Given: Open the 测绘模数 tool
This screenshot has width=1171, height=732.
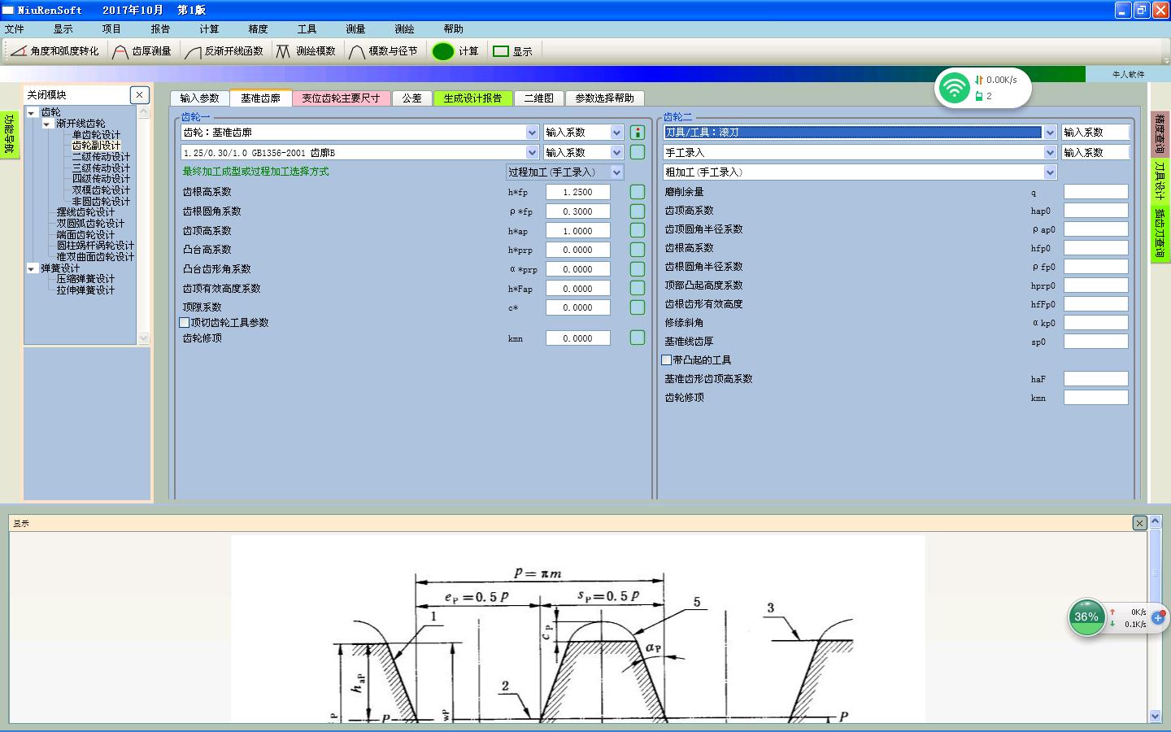Looking at the screenshot, I should tap(306, 51).
